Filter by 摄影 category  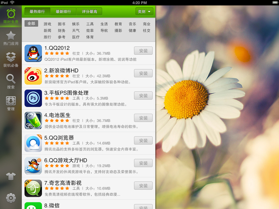point(118,31)
